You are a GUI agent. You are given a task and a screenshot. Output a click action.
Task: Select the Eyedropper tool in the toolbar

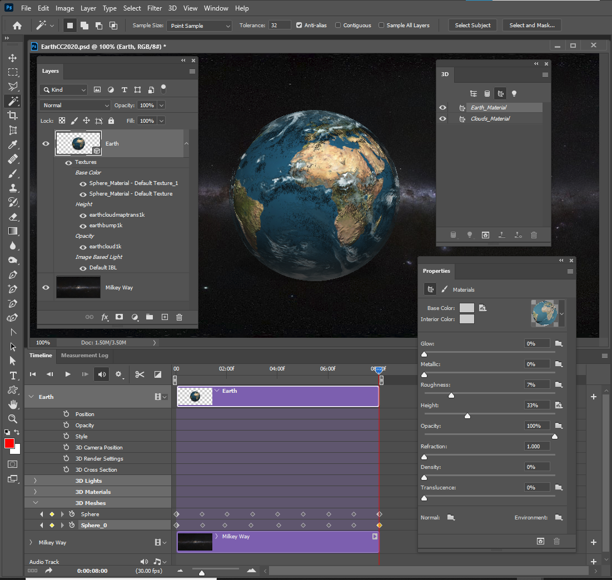pyautogui.click(x=13, y=146)
